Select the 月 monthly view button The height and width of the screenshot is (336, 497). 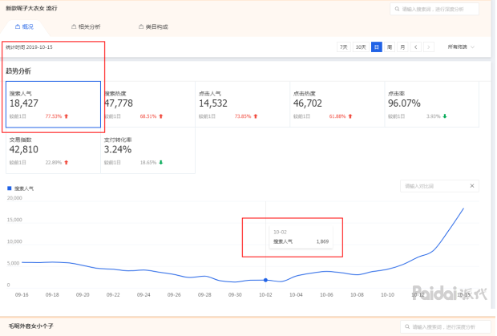pos(402,47)
